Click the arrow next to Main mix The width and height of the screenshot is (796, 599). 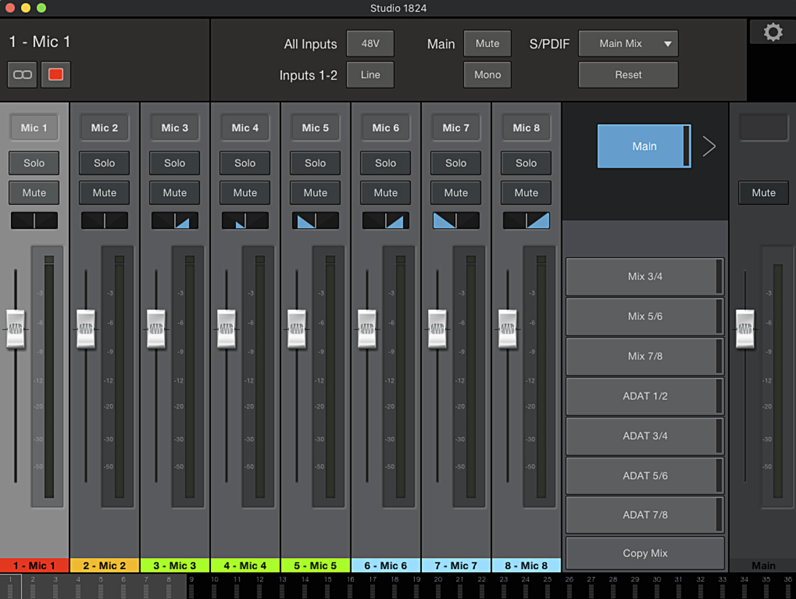(x=709, y=146)
